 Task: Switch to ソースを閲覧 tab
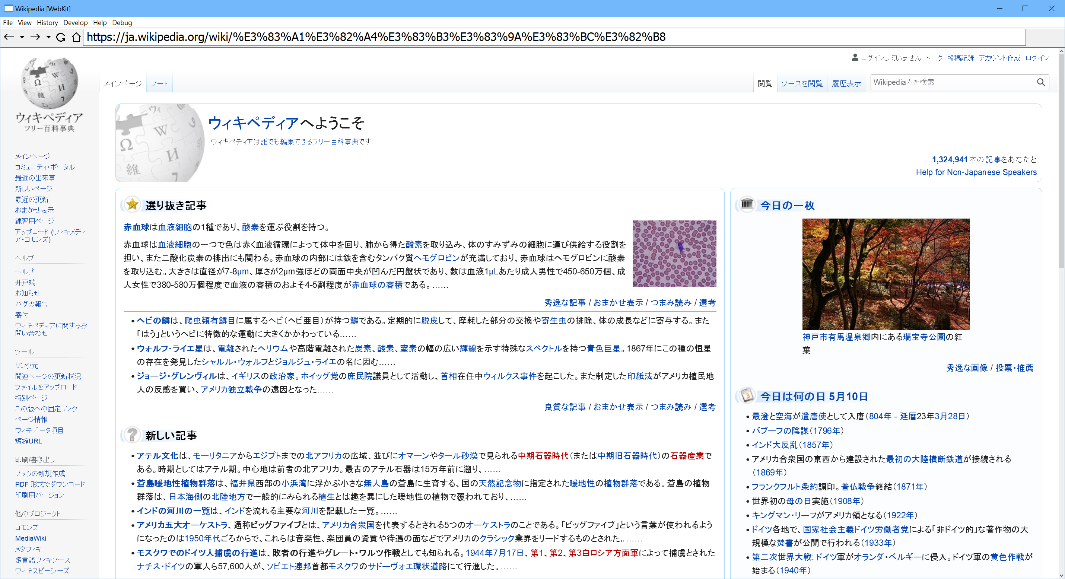[x=802, y=83]
